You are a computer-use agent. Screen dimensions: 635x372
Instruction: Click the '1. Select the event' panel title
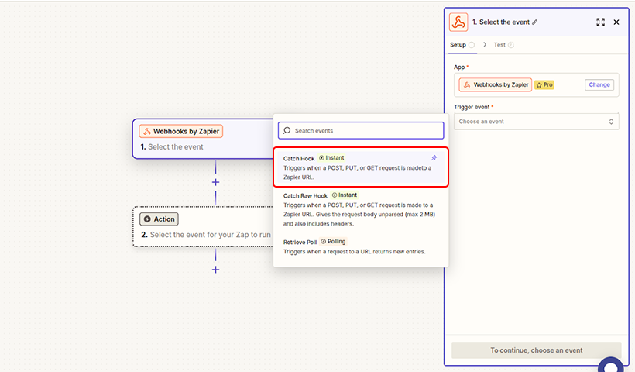(x=501, y=22)
